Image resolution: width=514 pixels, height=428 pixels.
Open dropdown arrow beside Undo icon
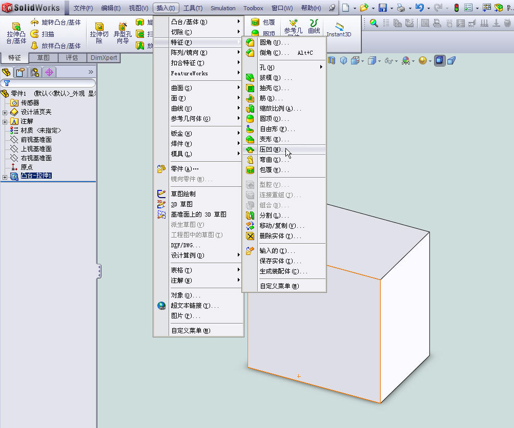tap(428, 8)
